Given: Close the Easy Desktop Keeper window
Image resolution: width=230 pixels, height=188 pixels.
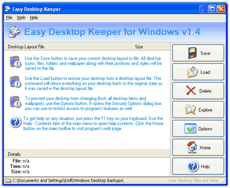Looking at the screenshot, I should (x=221, y=9).
